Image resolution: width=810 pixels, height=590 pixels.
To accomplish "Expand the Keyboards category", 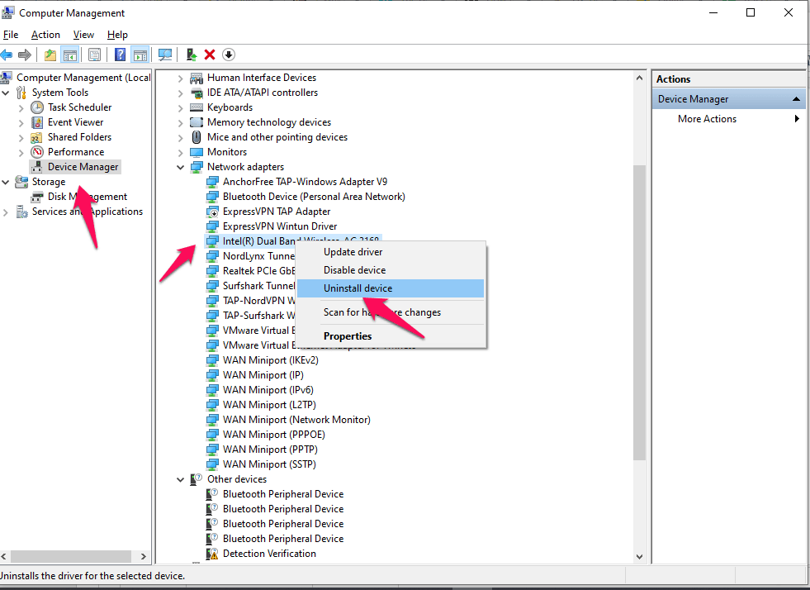I will tap(180, 108).
